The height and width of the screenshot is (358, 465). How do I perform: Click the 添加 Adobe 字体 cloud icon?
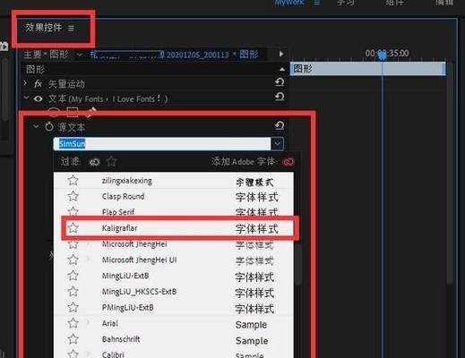tap(288, 162)
